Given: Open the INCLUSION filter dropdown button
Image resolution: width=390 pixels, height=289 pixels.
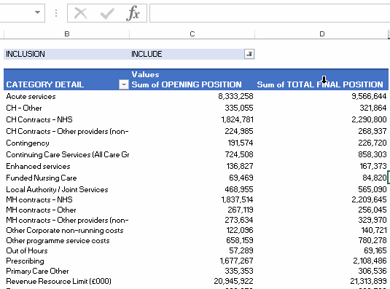Looking at the screenshot, I should [249, 54].
